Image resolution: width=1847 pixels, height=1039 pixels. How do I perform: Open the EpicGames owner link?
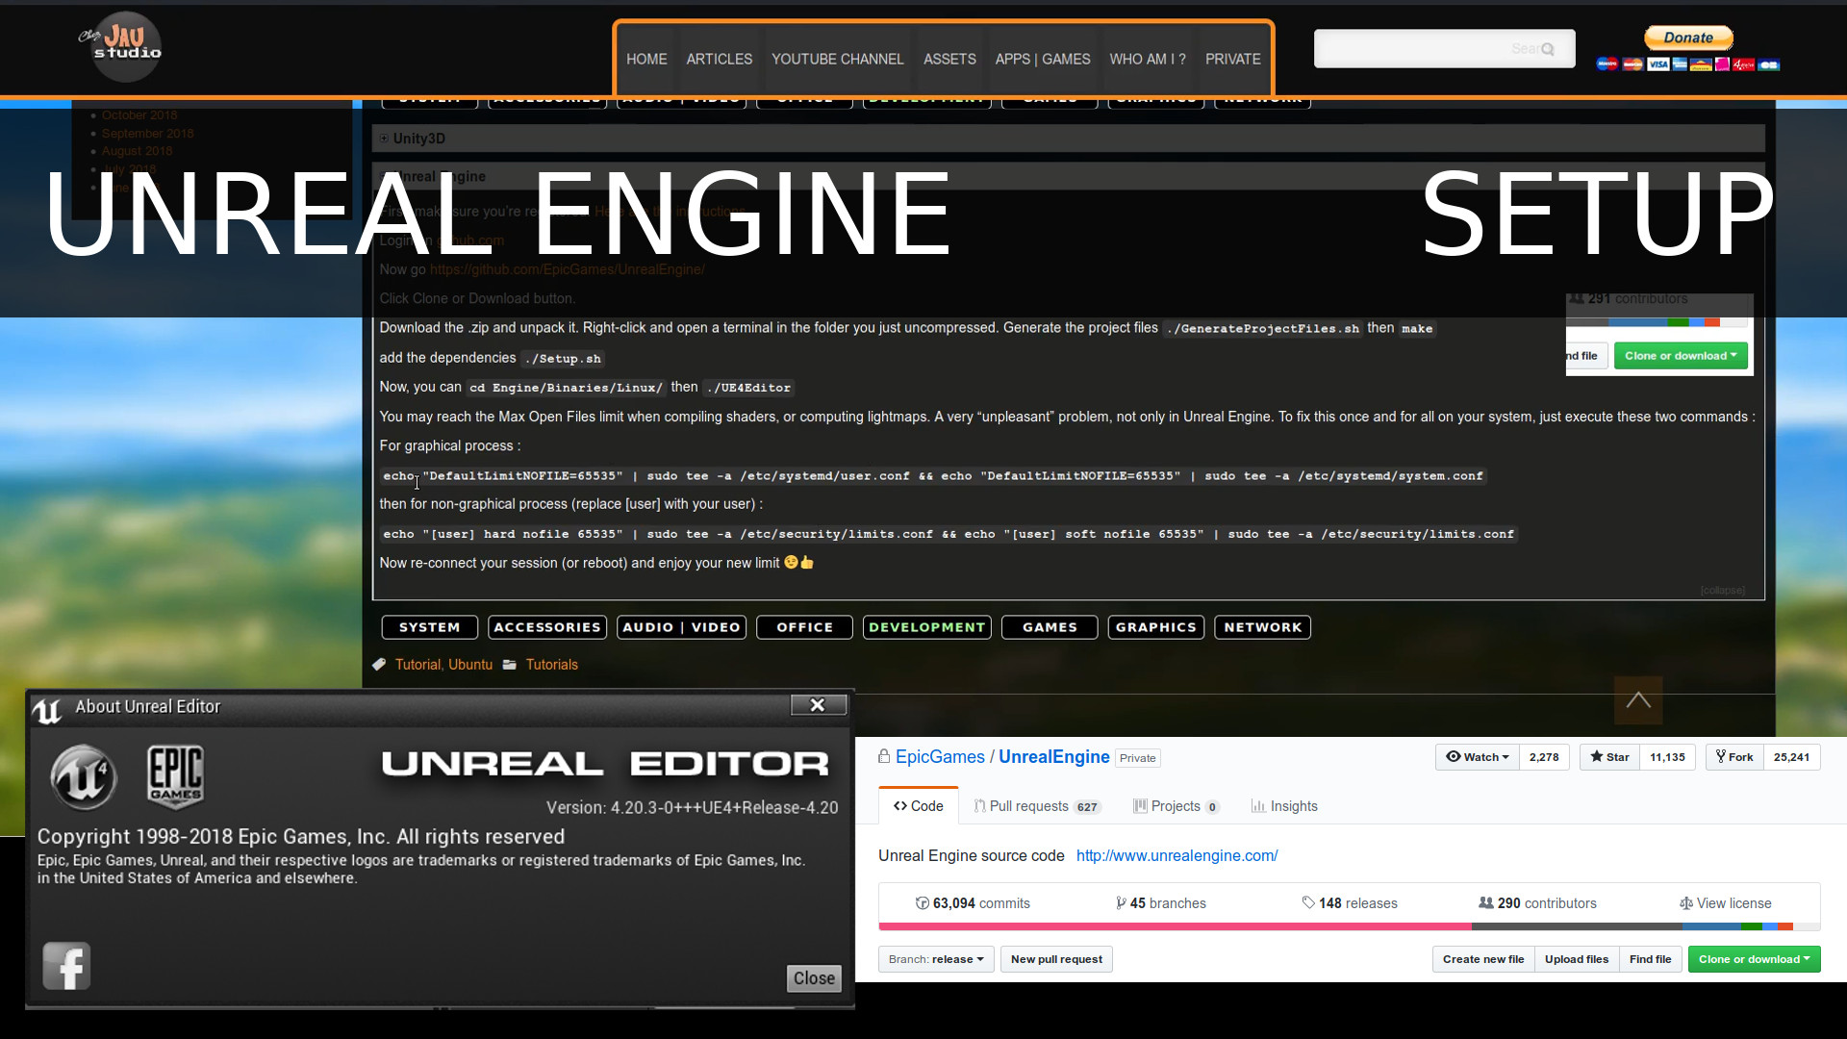940,757
